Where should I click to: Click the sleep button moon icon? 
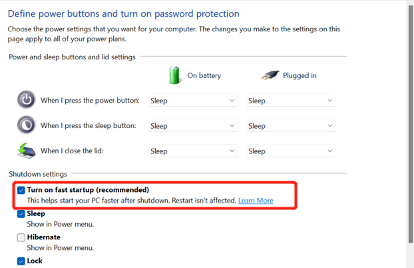point(25,125)
